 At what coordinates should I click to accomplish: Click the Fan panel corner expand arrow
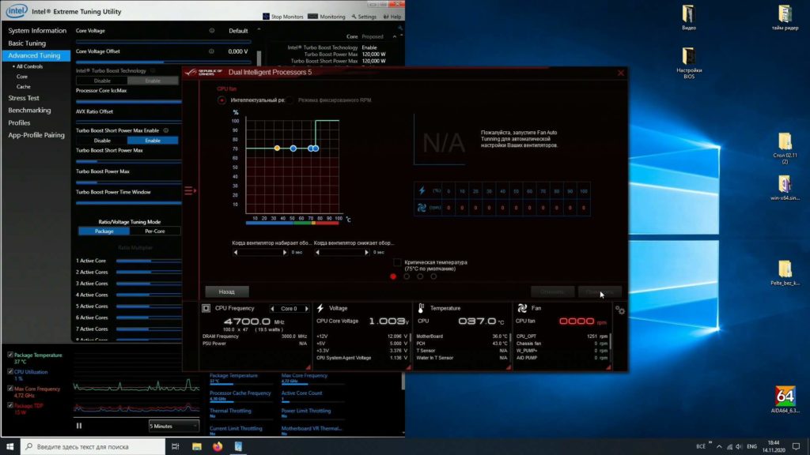608,367
